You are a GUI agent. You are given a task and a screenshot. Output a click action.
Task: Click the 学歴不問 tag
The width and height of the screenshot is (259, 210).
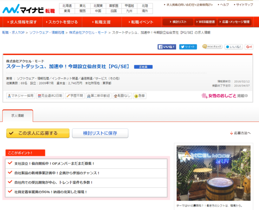pyautogui.click(x=75, y=96)
